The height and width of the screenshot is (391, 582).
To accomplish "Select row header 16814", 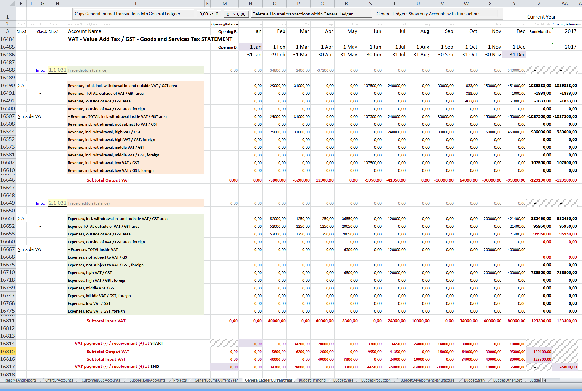I will pos(8,344).
